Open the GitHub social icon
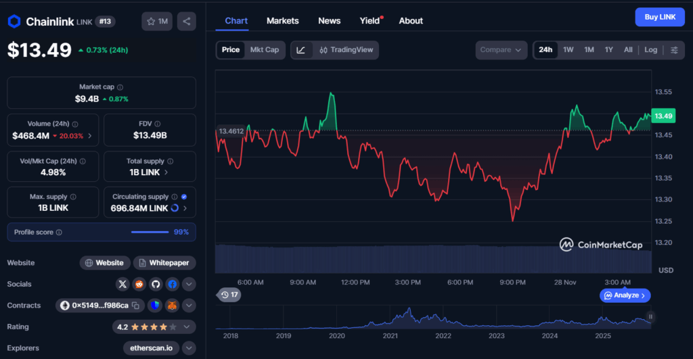 155,284
